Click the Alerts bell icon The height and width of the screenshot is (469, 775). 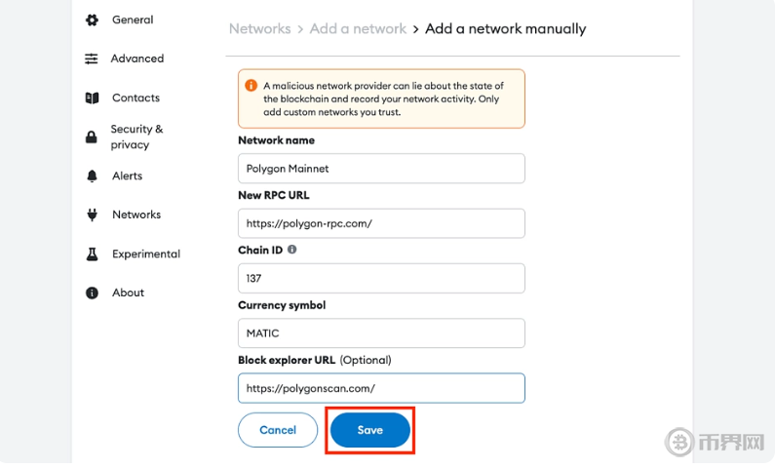pos(92,176)
